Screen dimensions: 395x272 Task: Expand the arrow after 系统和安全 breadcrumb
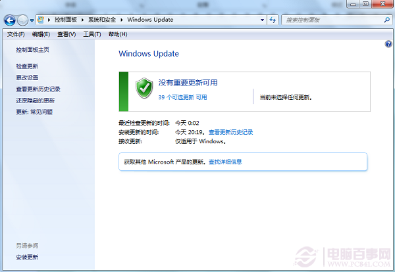click(x=122, y=20)
